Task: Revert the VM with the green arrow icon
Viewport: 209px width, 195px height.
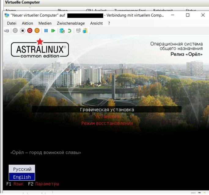Action: coord(69,31)
